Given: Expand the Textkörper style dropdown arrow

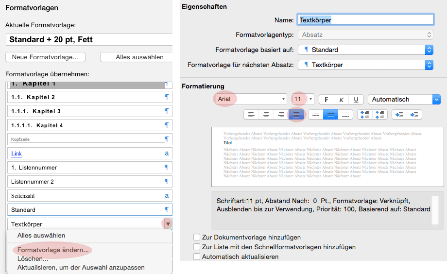Looking at the screenshot, I should 168,224.
